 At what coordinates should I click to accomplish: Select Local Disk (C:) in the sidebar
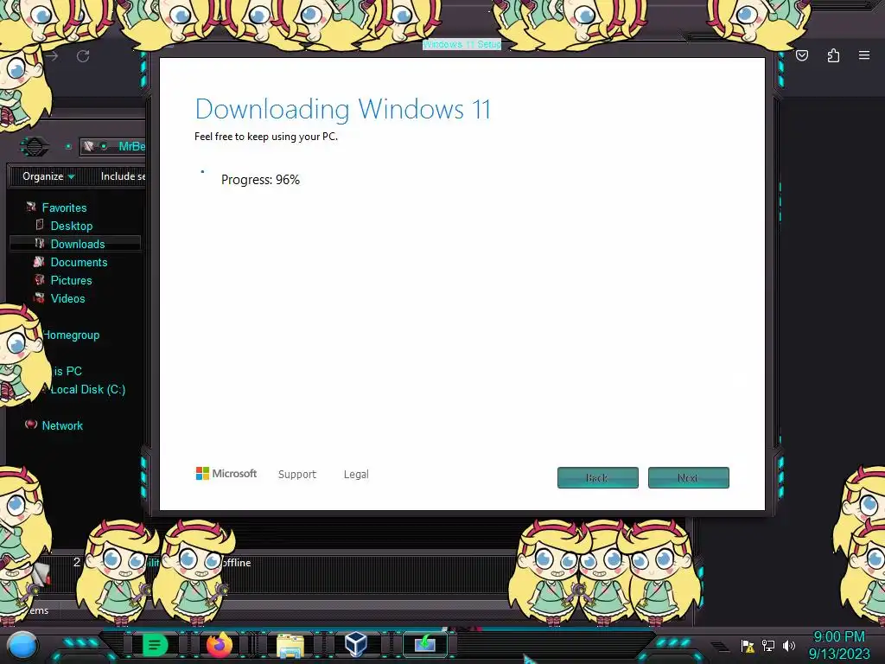(x=88, y=389)
